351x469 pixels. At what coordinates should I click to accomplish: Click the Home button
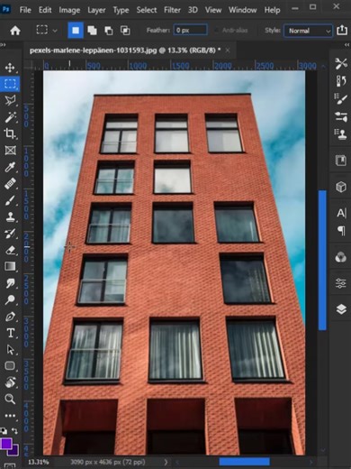pyautogui.click(x=15, y=30)
